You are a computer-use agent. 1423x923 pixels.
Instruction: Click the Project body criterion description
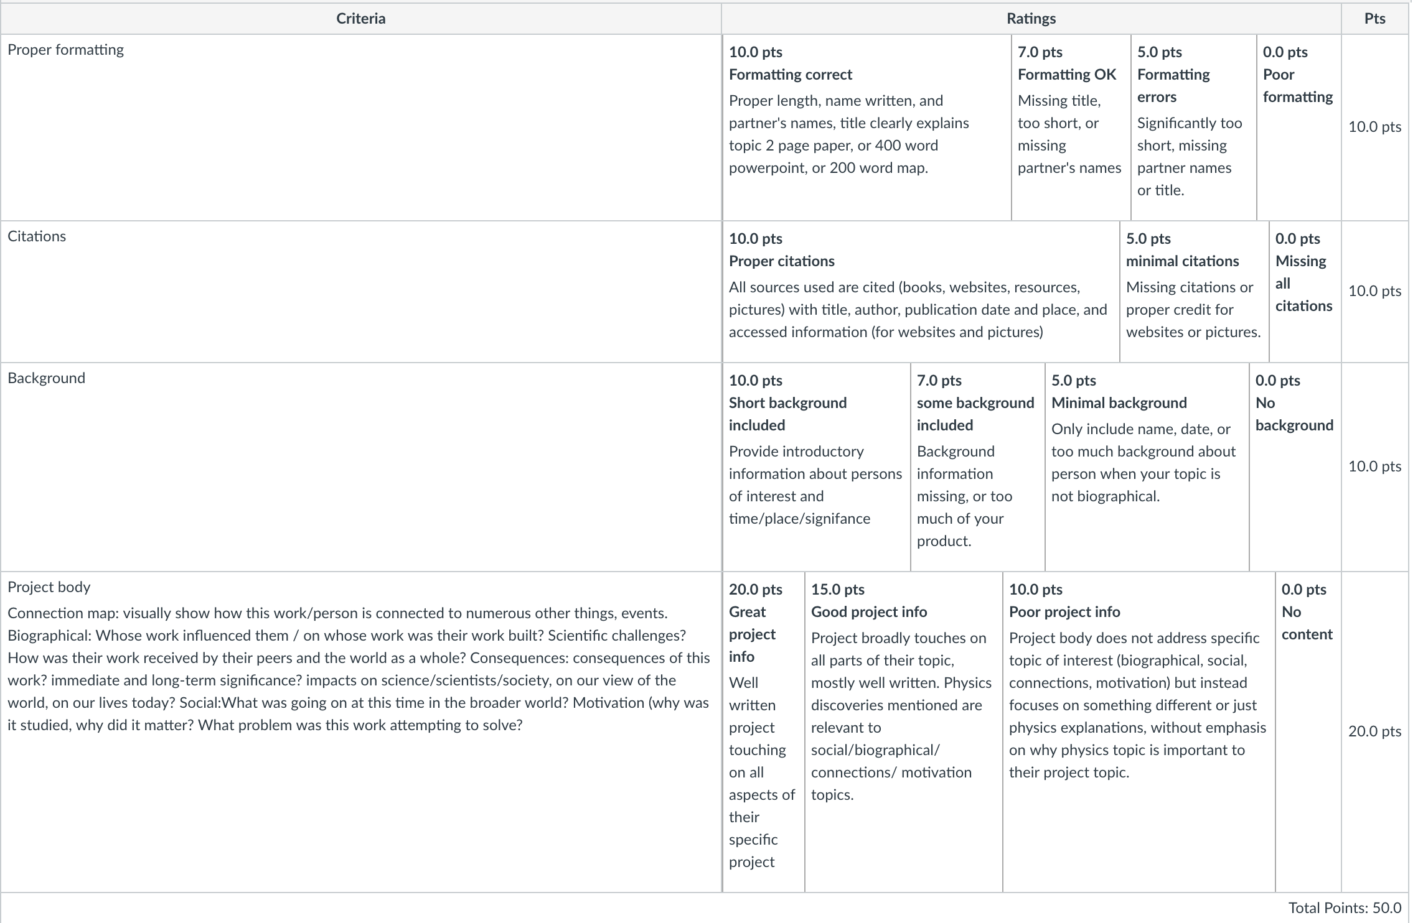click(359, 669)
